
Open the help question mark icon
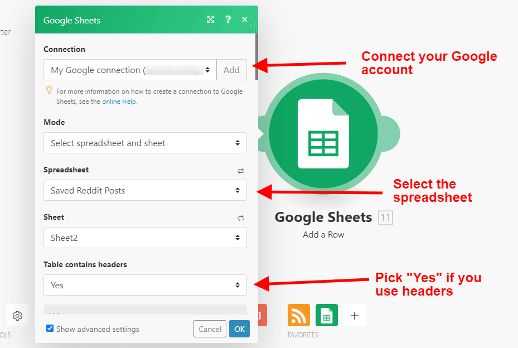coord(228,20)
